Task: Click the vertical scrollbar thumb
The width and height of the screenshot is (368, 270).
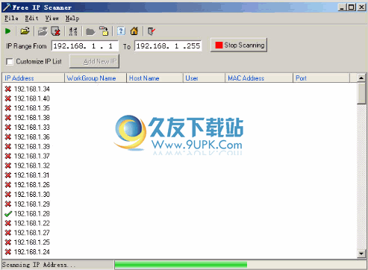Action: point(361,93)
